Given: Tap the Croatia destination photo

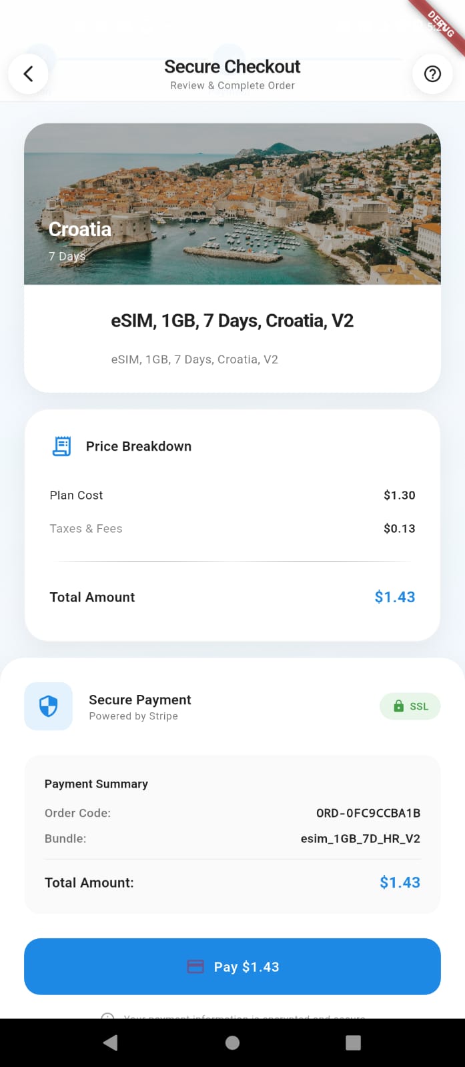Looking at the screenshot, I should (x=232, y=203).
